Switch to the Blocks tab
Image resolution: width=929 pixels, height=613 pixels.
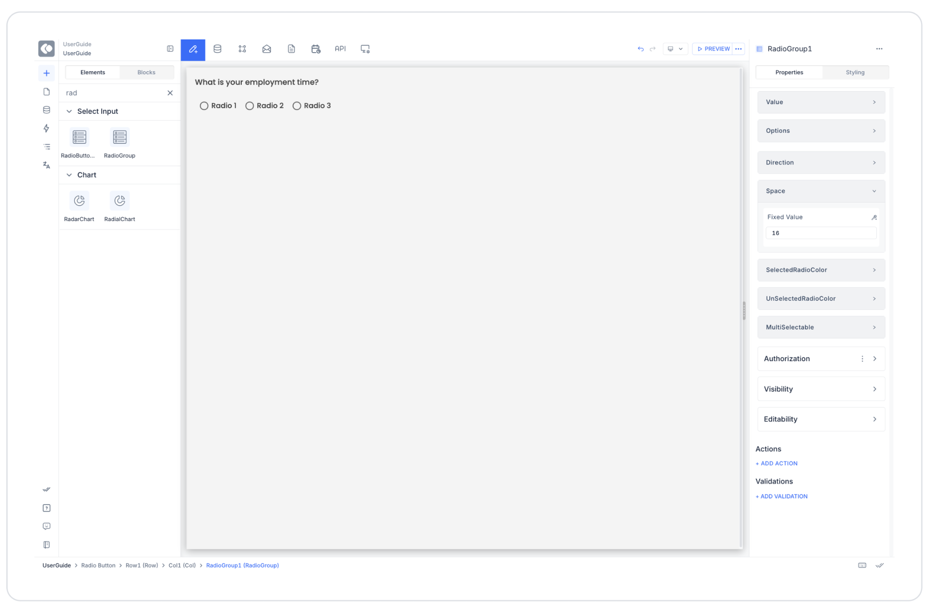[x=146, y=72]
